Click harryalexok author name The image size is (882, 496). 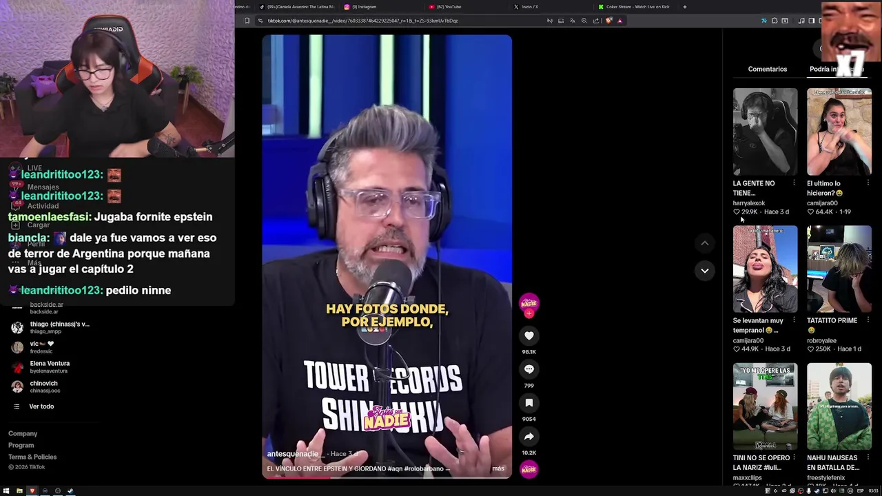coord(749,203)
